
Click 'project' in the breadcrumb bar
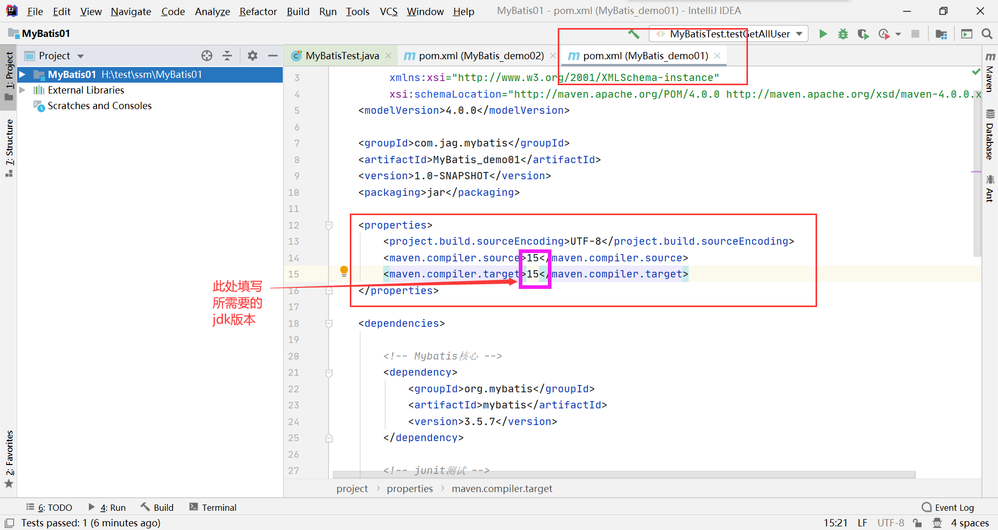[x=352, y=488]
